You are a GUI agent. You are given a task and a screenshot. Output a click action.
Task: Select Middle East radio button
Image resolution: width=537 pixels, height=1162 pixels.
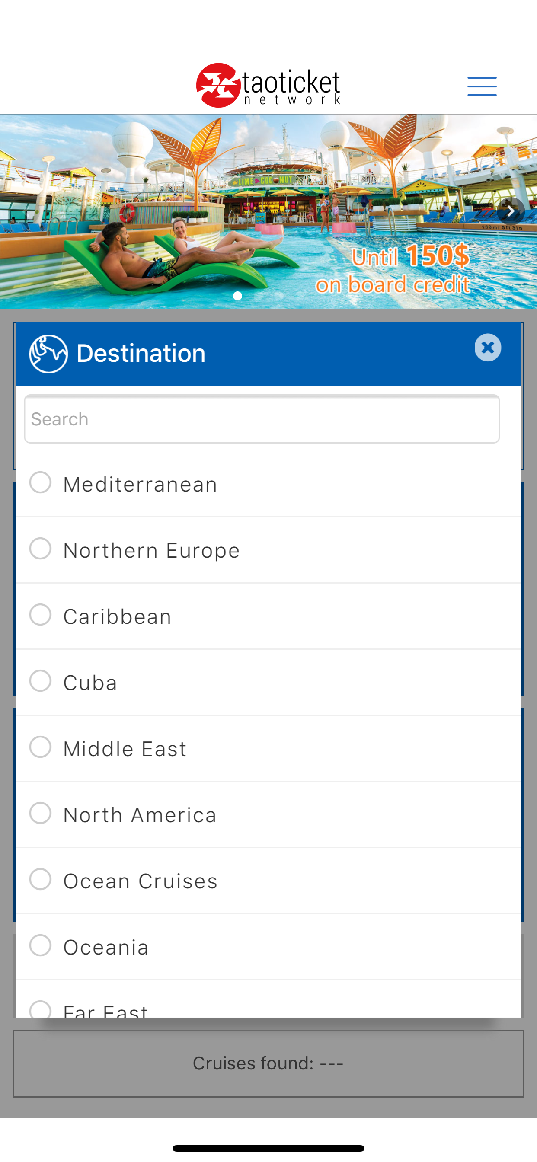40,747
